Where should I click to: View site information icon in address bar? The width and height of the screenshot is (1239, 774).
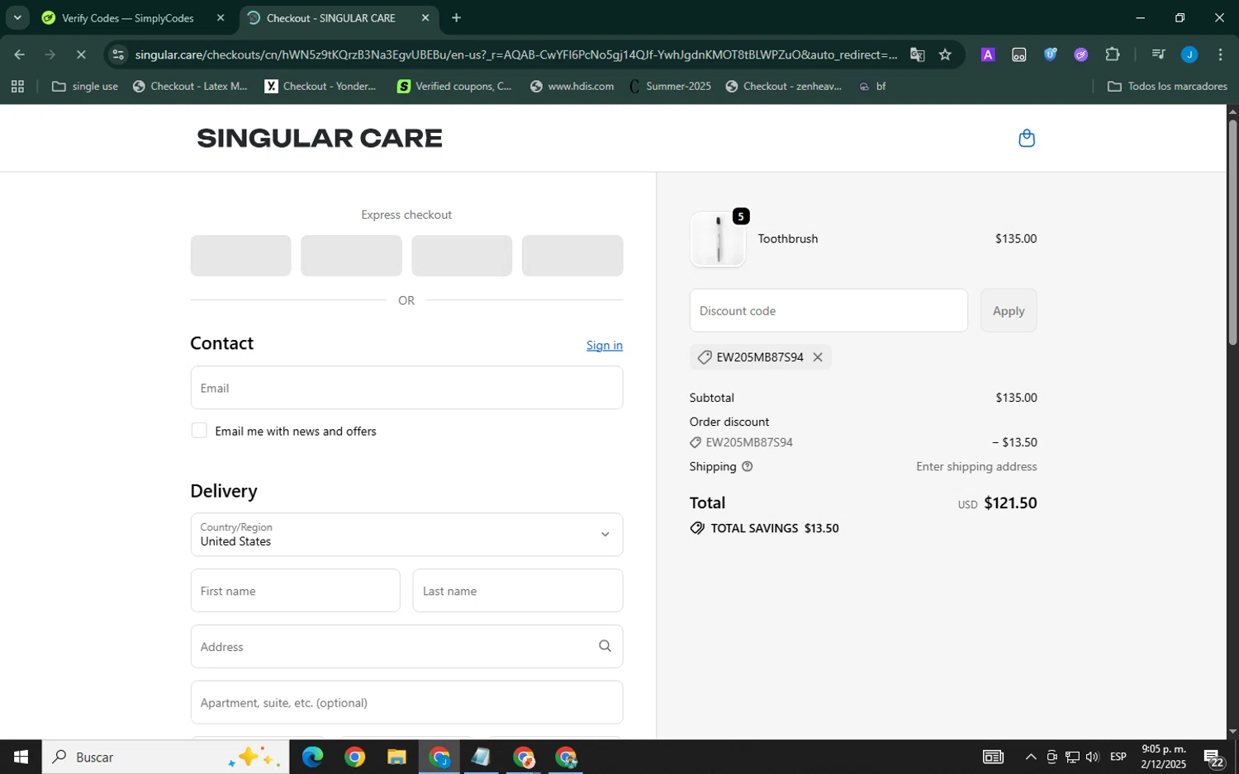click(118, 55)
